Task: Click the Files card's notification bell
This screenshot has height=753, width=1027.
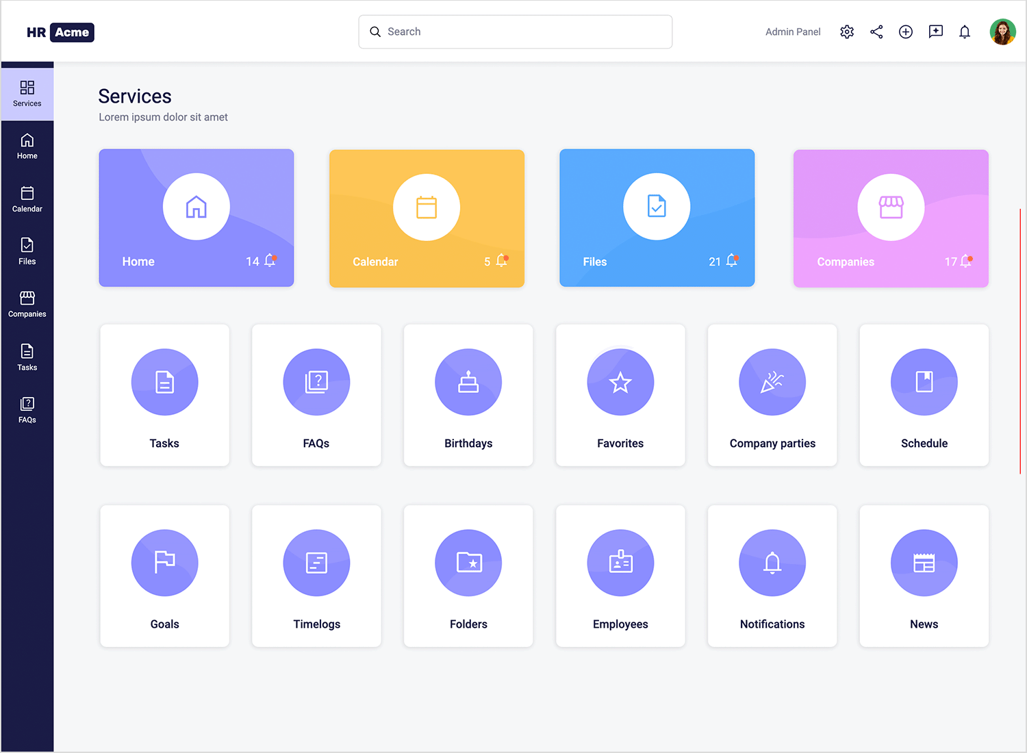Action: click(x=732, y=261)
